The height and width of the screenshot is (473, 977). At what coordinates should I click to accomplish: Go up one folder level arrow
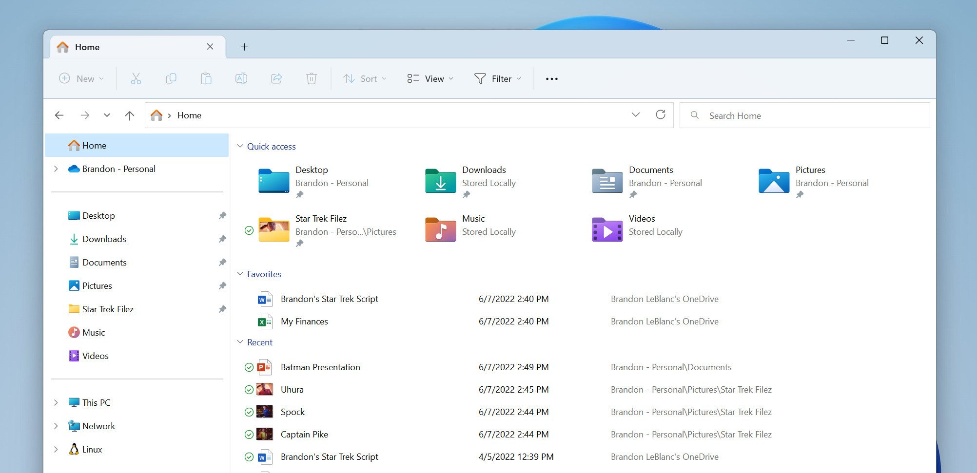pos(130,115)
